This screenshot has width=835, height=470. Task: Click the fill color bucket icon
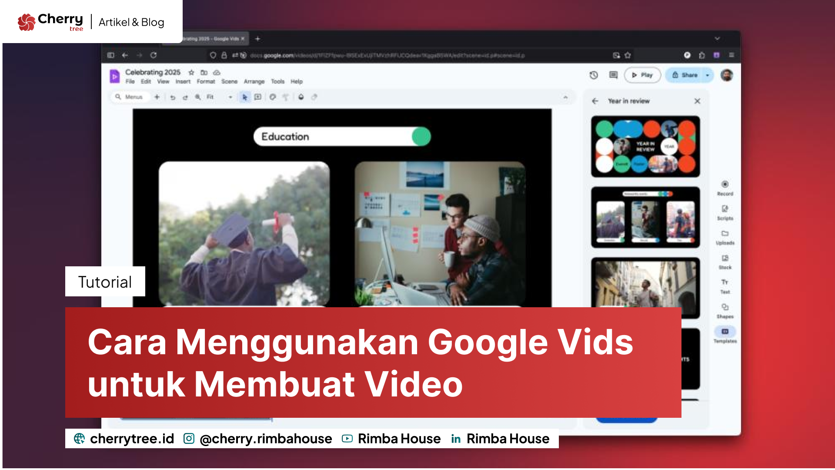(x=301, y=97)
